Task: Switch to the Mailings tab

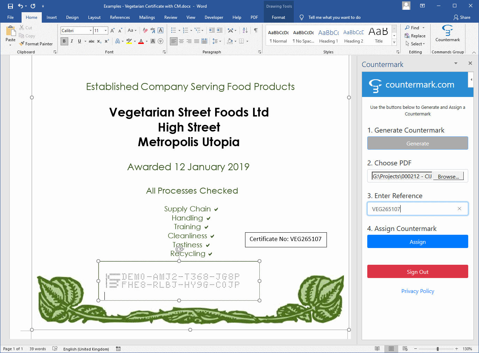Action: (147, 17)
